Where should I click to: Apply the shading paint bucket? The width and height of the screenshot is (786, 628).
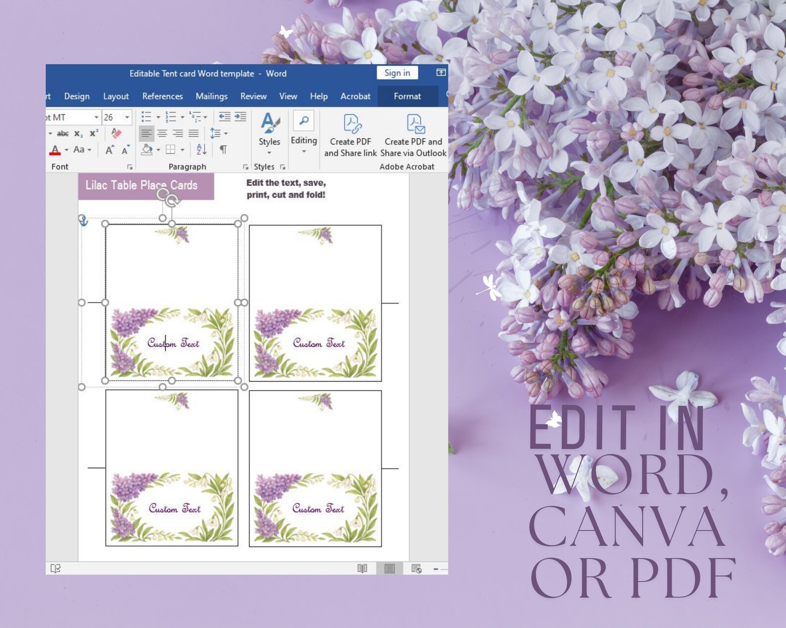[x=147, y=149]
